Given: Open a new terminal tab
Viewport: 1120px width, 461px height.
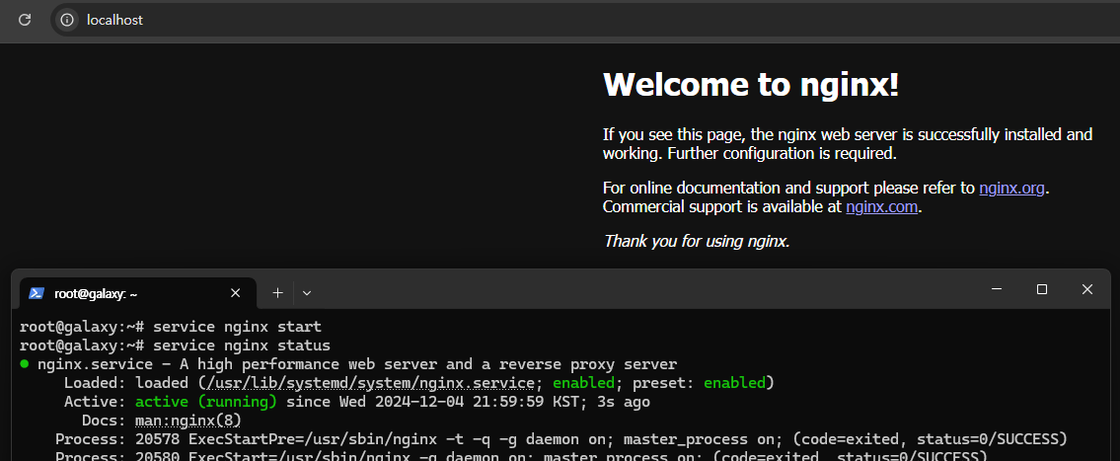Looking at the screenshot, I should coord(278,293).
